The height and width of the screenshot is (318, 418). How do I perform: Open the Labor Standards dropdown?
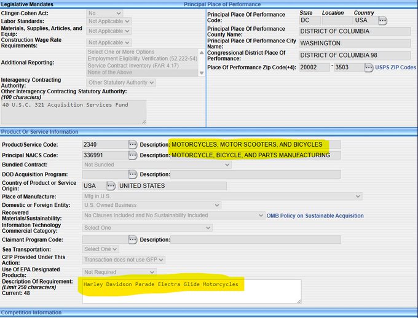[x=109, y=21]
